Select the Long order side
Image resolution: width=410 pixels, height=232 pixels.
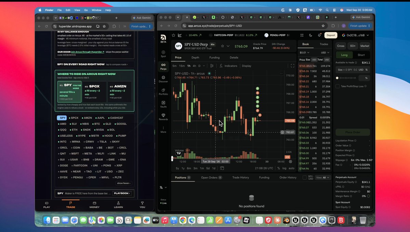point(344,55)
